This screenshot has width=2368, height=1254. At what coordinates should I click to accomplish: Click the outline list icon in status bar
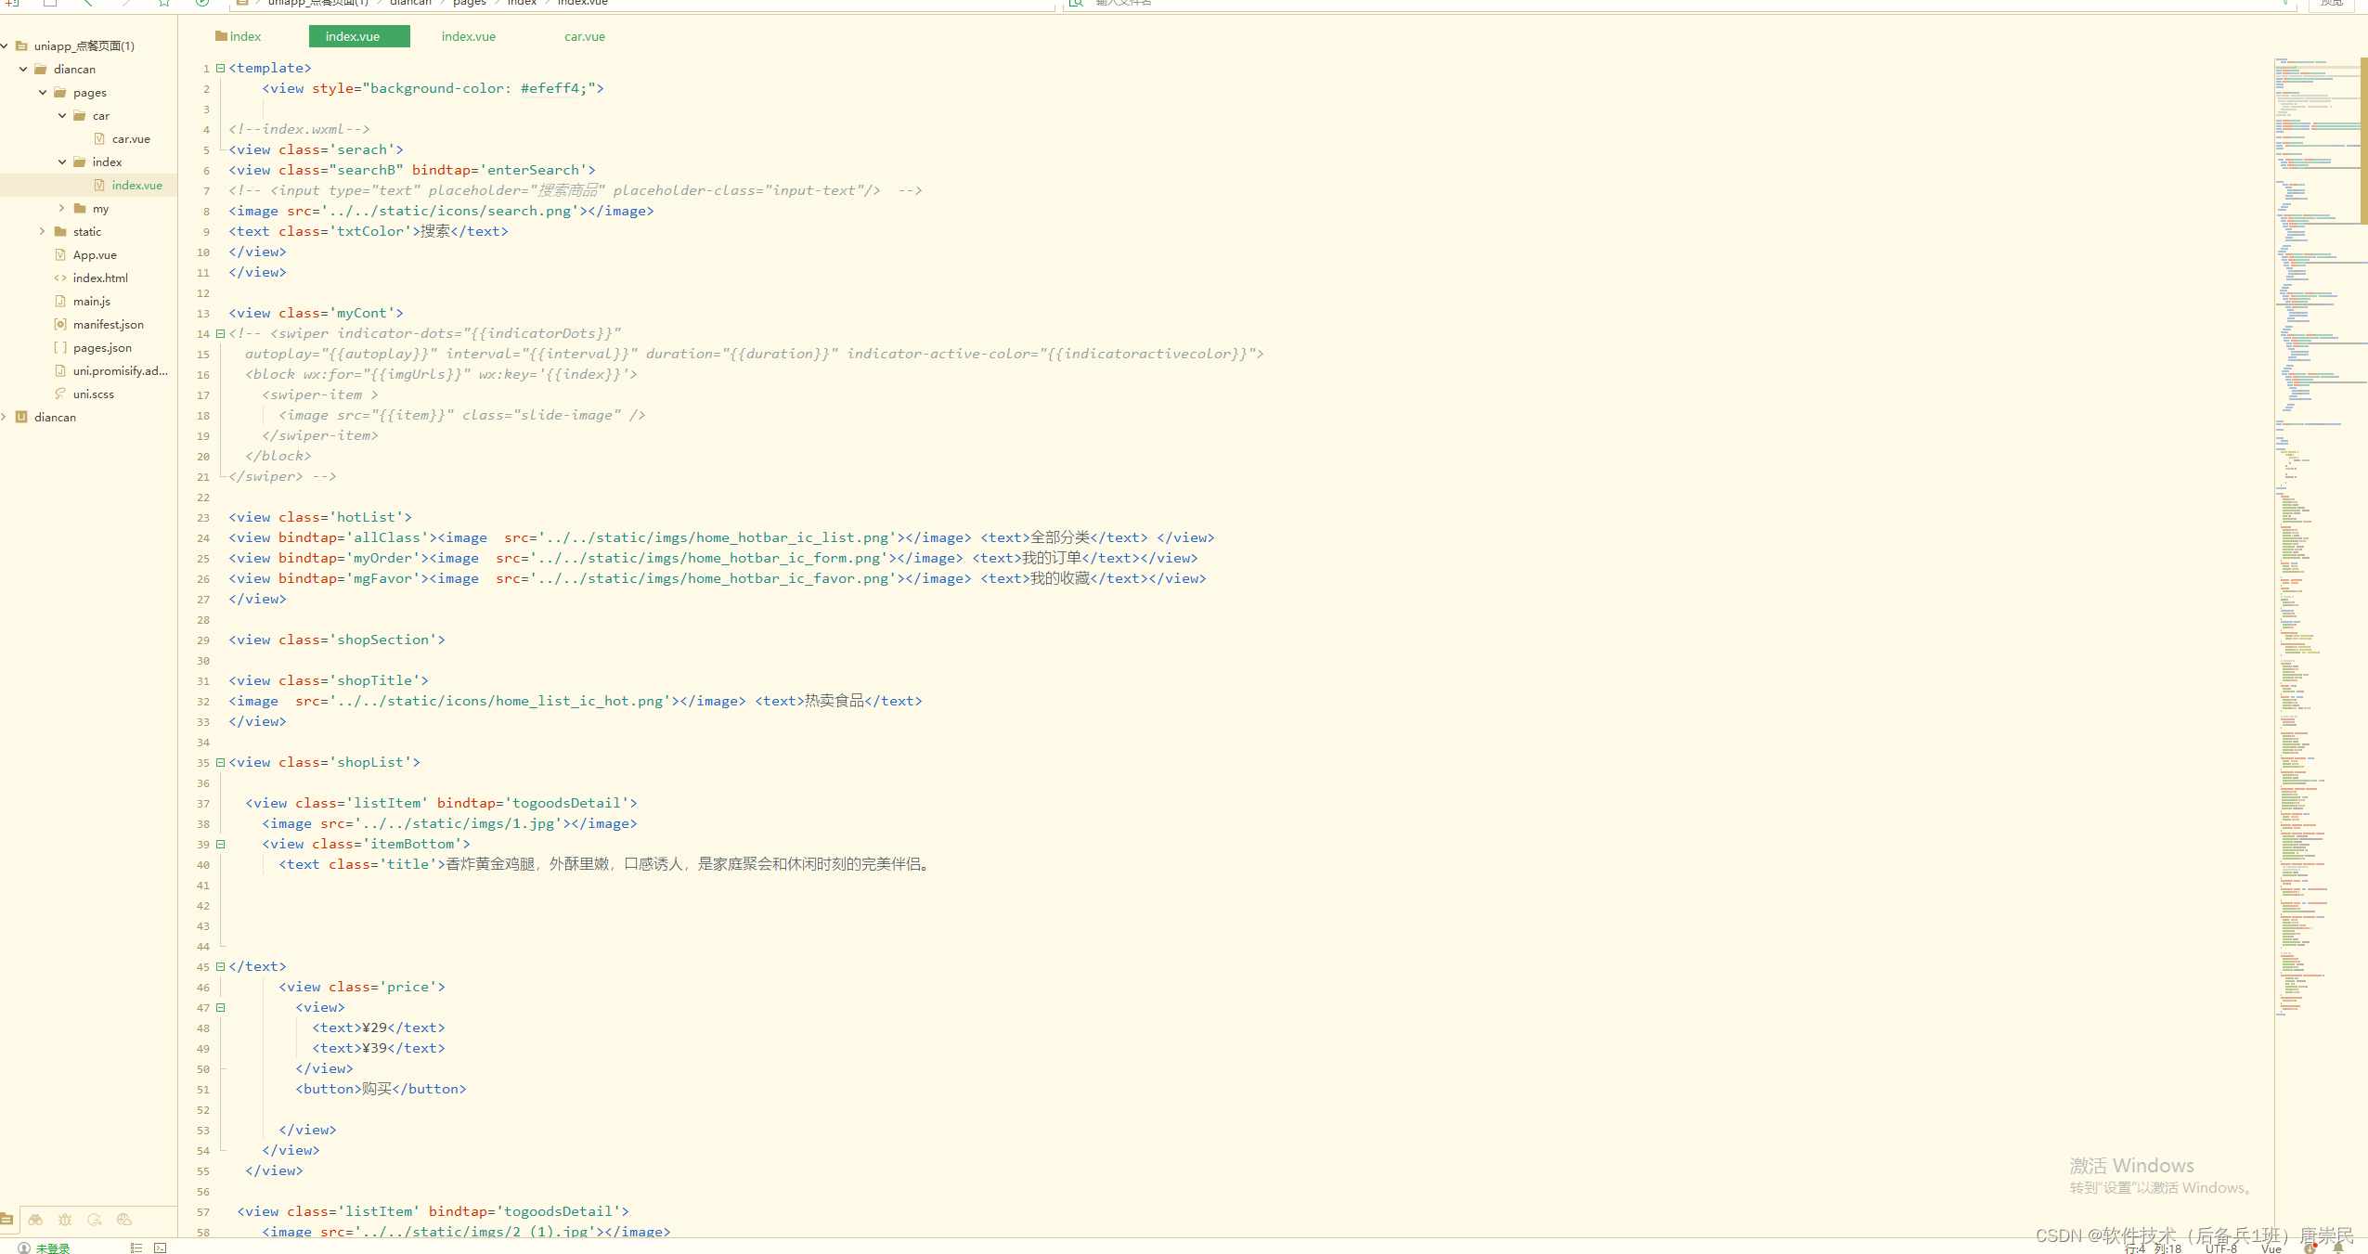coord(136,1248)
